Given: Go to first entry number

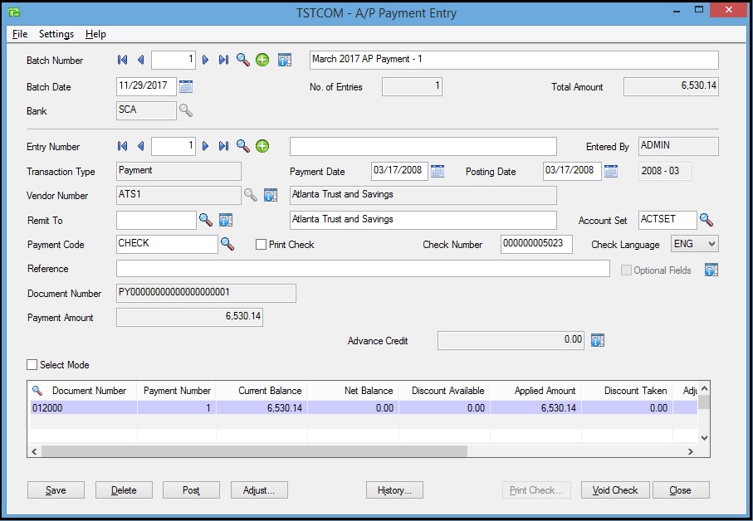Looking at the screenshot, I should pos(123,146).
